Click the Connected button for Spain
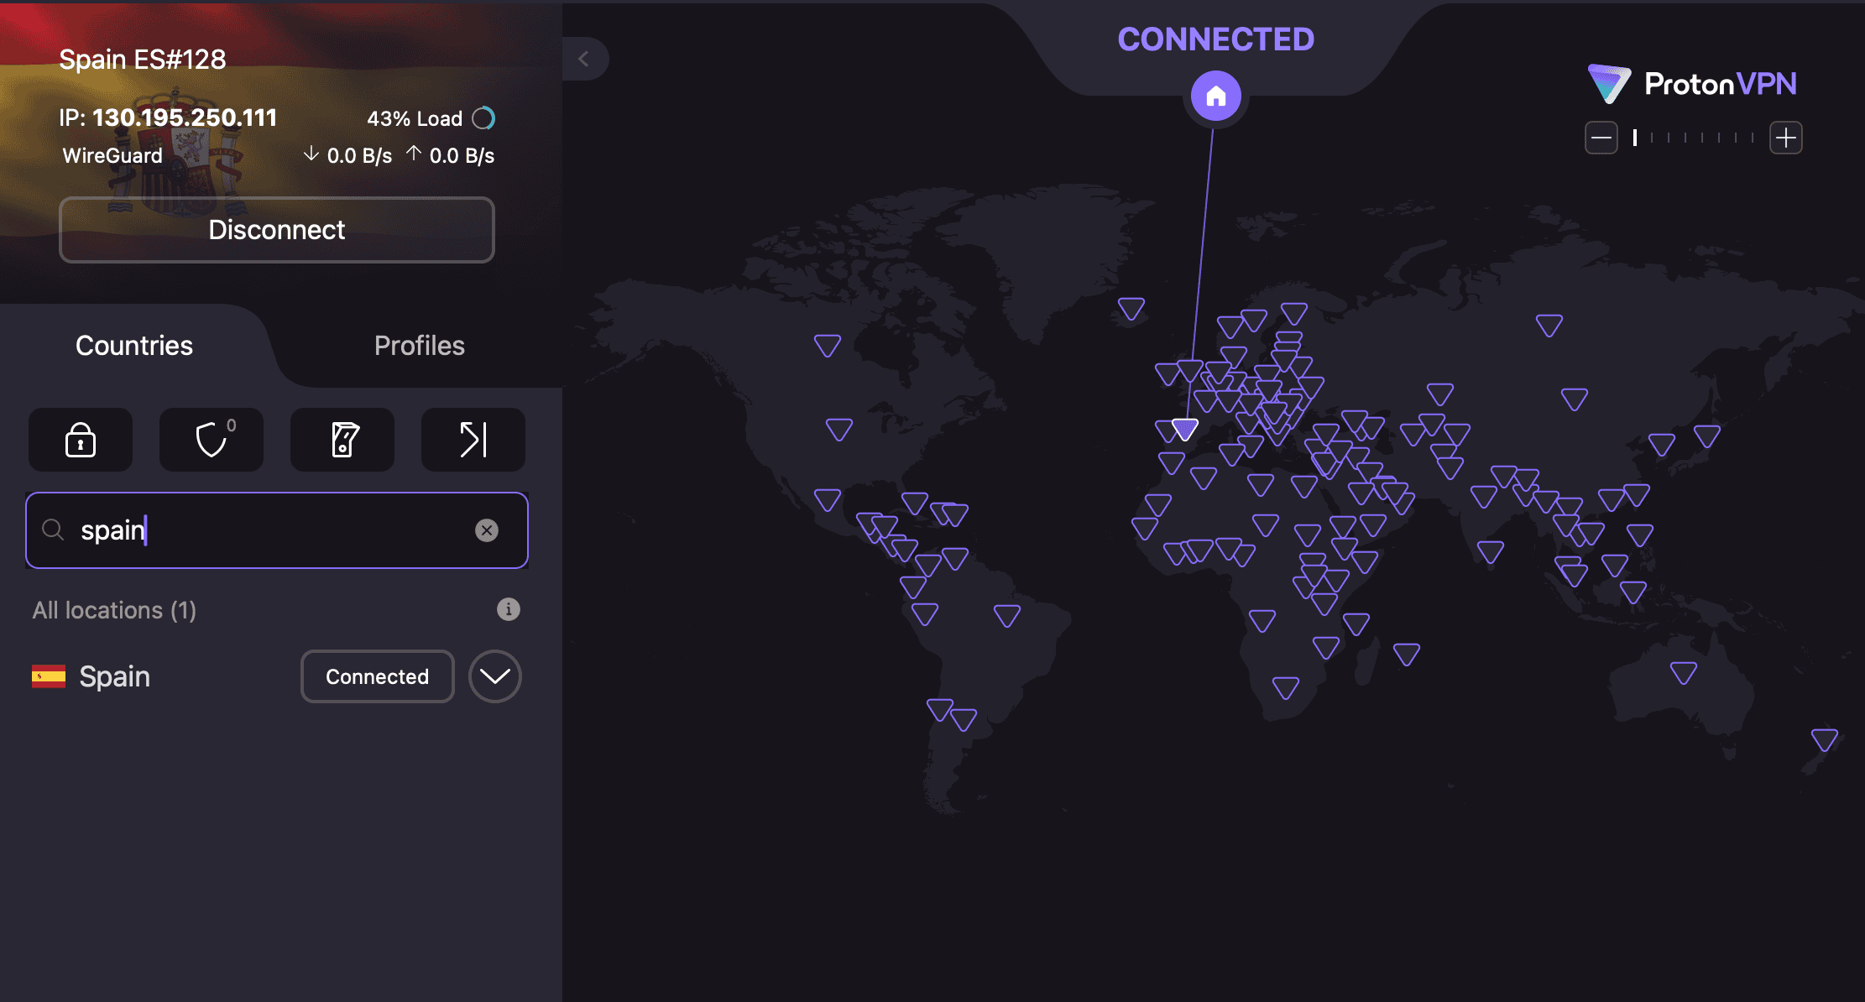Screen dimensions: 1865x1002 [x=377, y=676]
